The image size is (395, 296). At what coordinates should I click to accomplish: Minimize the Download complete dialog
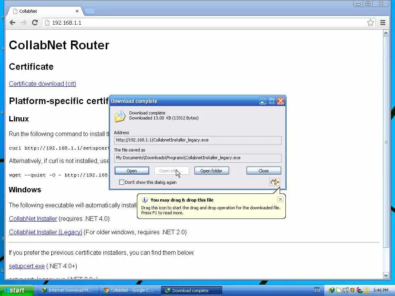click(x=262, y=101)
